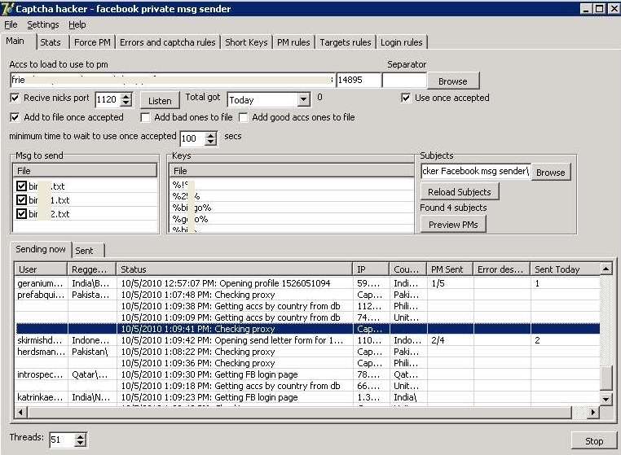Image resolution: width=621 pixels, height=455 pixels.
Task: Click the User column header
Action: (42, 269)
